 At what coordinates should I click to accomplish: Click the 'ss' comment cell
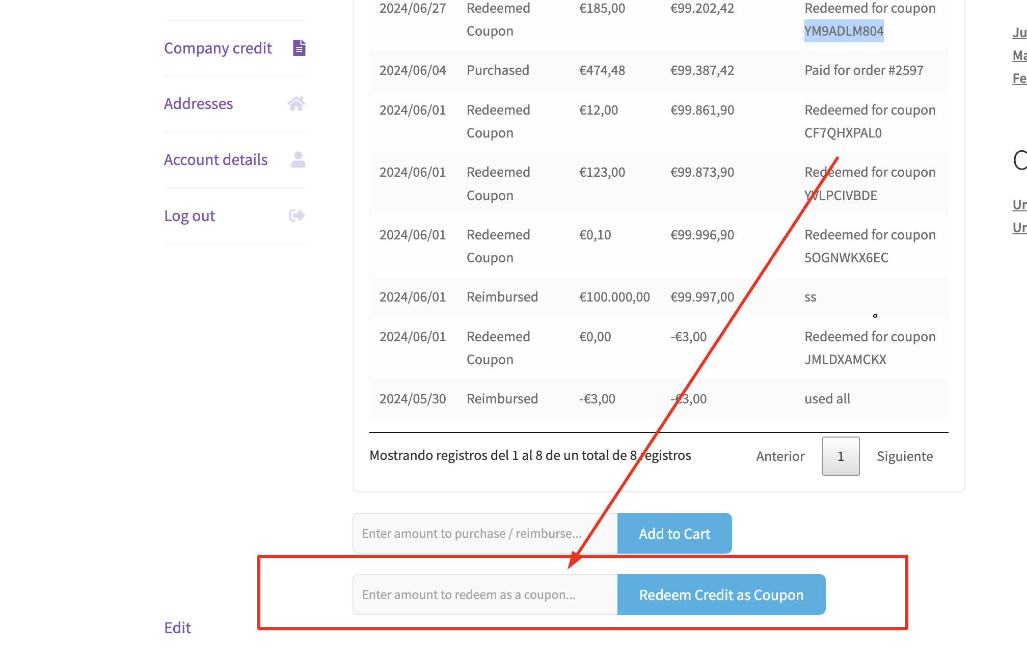point(810,297)
